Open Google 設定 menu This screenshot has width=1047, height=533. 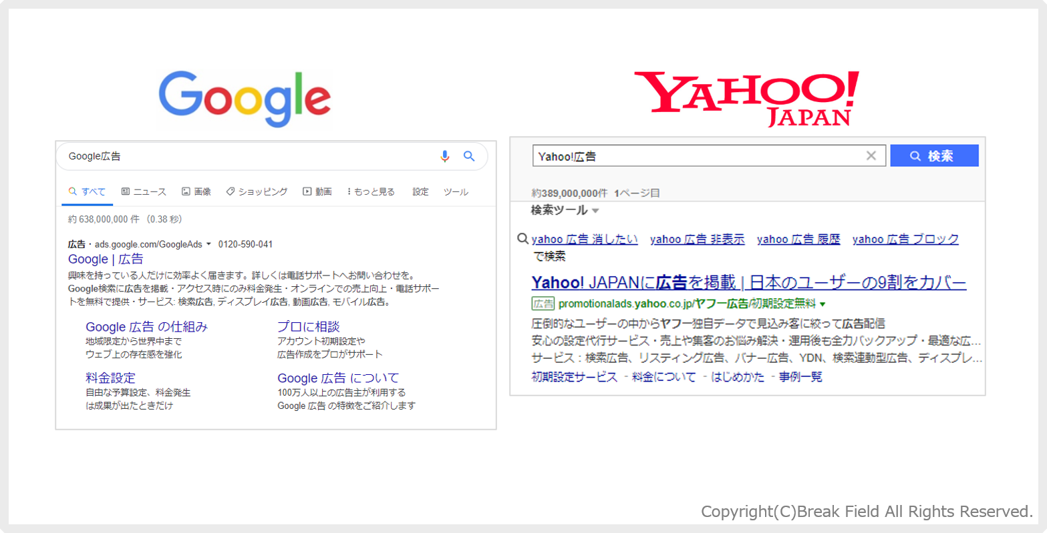click(x=420, y=191)
